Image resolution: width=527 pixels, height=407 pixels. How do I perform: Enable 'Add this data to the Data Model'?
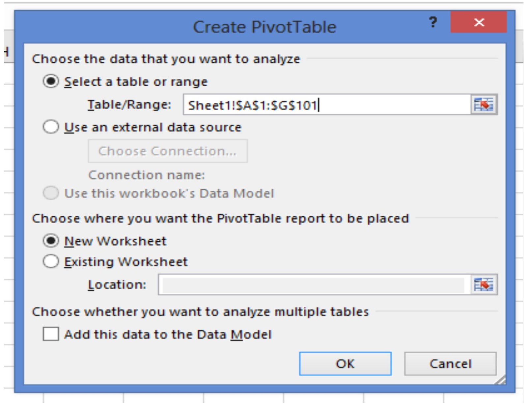51,334
